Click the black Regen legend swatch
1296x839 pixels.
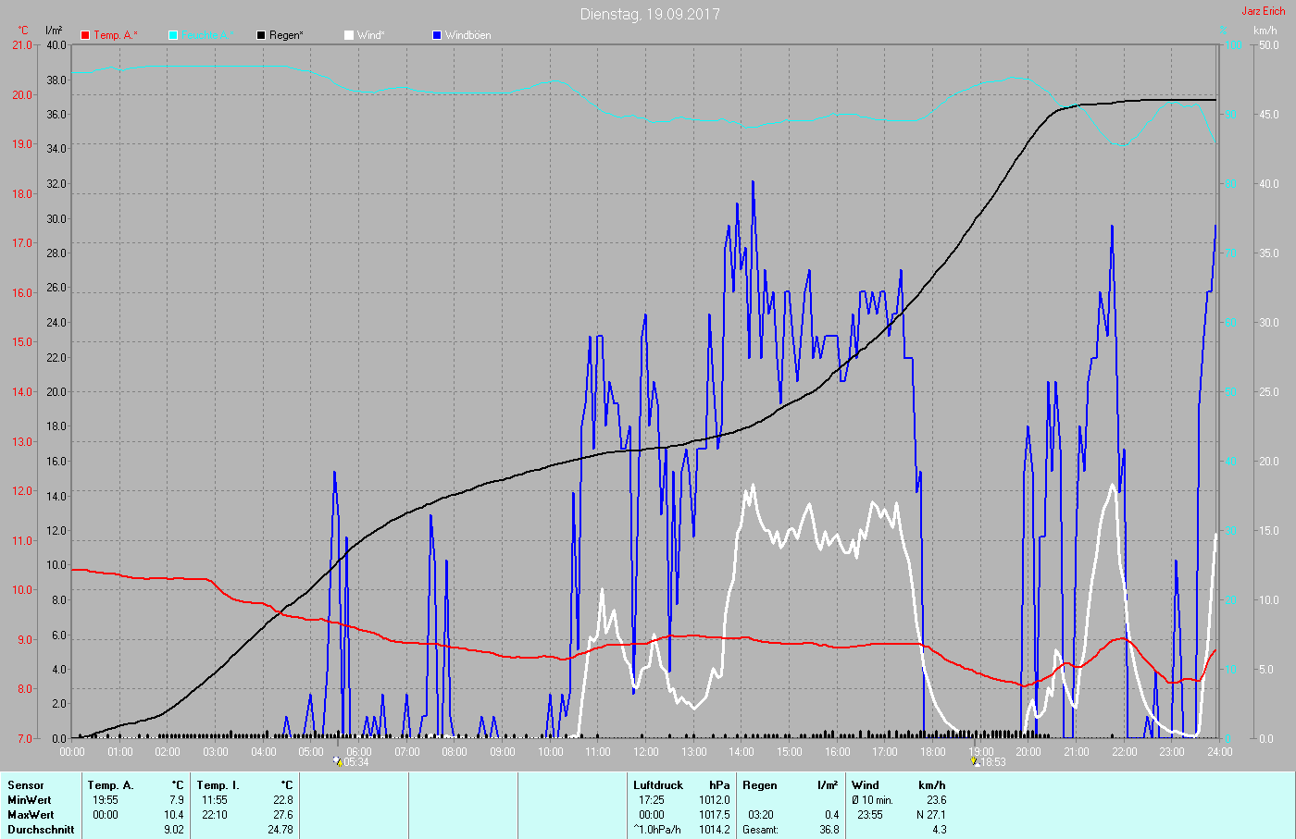click(261, 35)
